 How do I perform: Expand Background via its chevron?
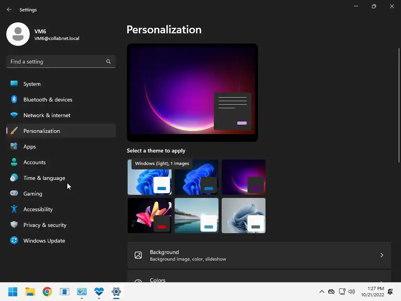point(381,255)
